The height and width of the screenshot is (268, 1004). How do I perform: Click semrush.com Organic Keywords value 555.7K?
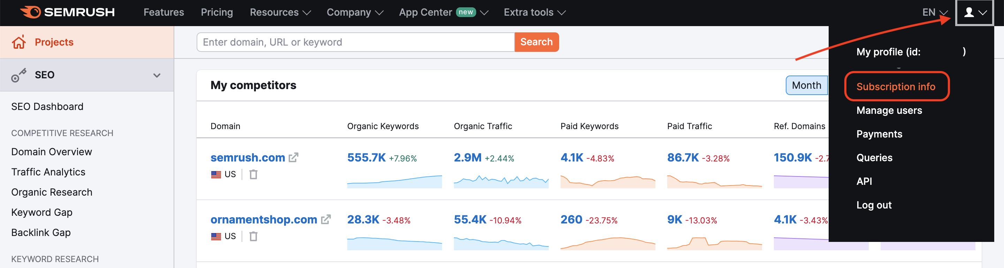(x=366, y=158)
